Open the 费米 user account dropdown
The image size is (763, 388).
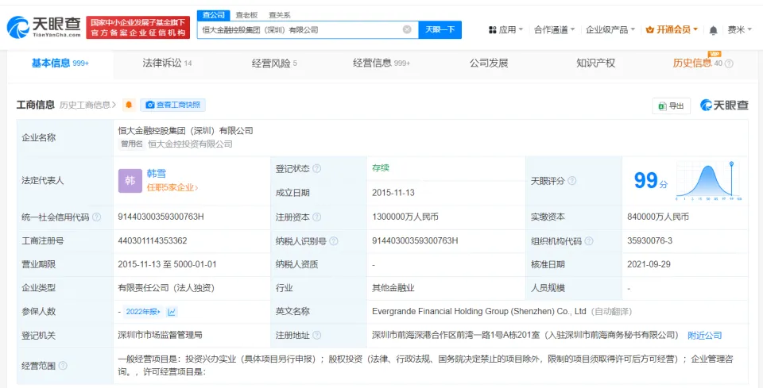[x=740, y=30]
